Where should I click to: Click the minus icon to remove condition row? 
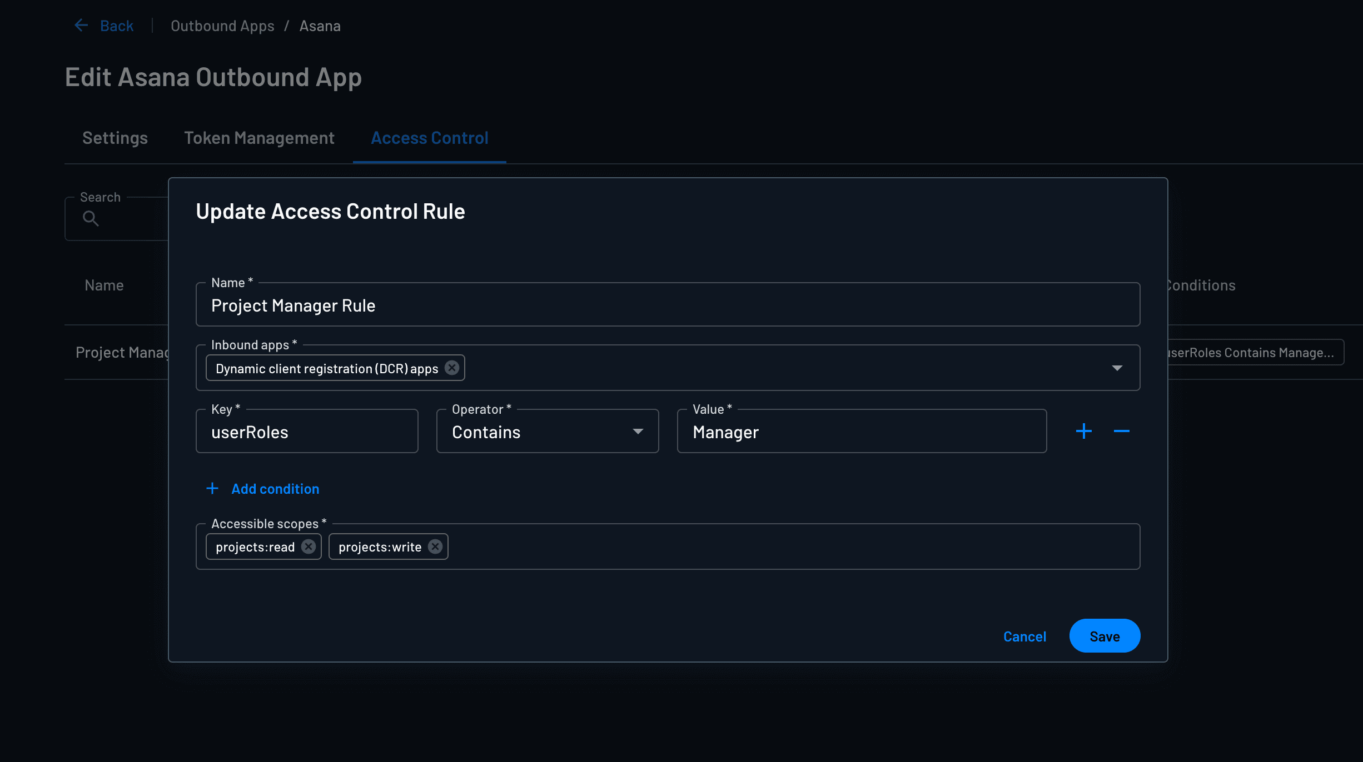(1122, 431)
